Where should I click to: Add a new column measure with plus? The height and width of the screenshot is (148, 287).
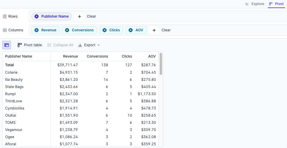coord(154,30)
